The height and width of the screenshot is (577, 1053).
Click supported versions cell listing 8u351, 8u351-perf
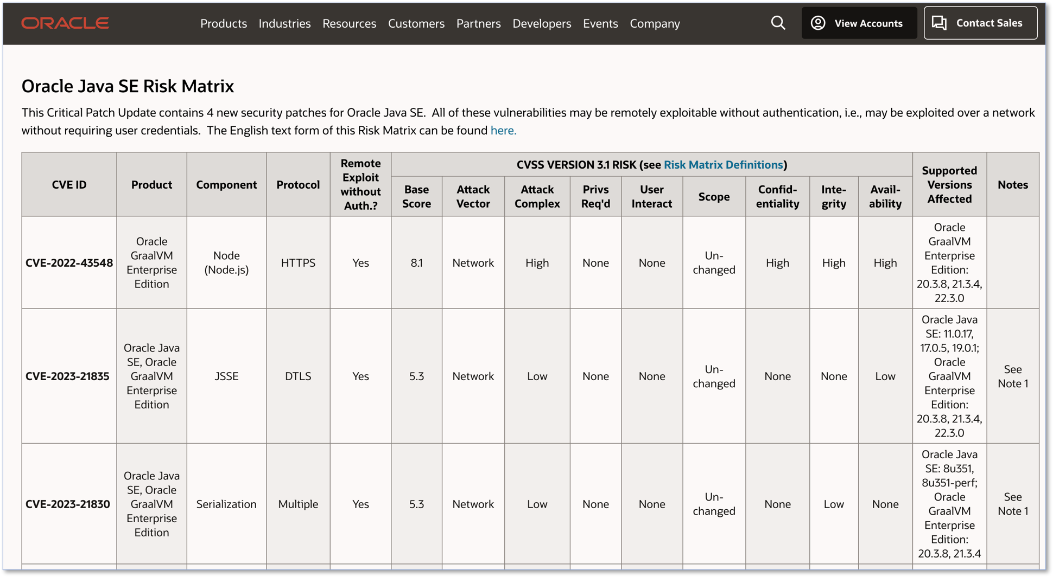[949, 504]
